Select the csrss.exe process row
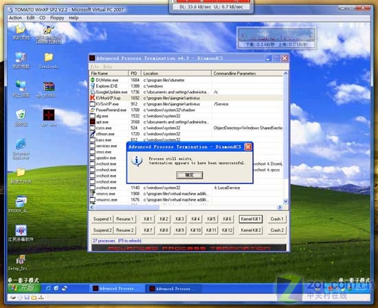 click(186, 128)
